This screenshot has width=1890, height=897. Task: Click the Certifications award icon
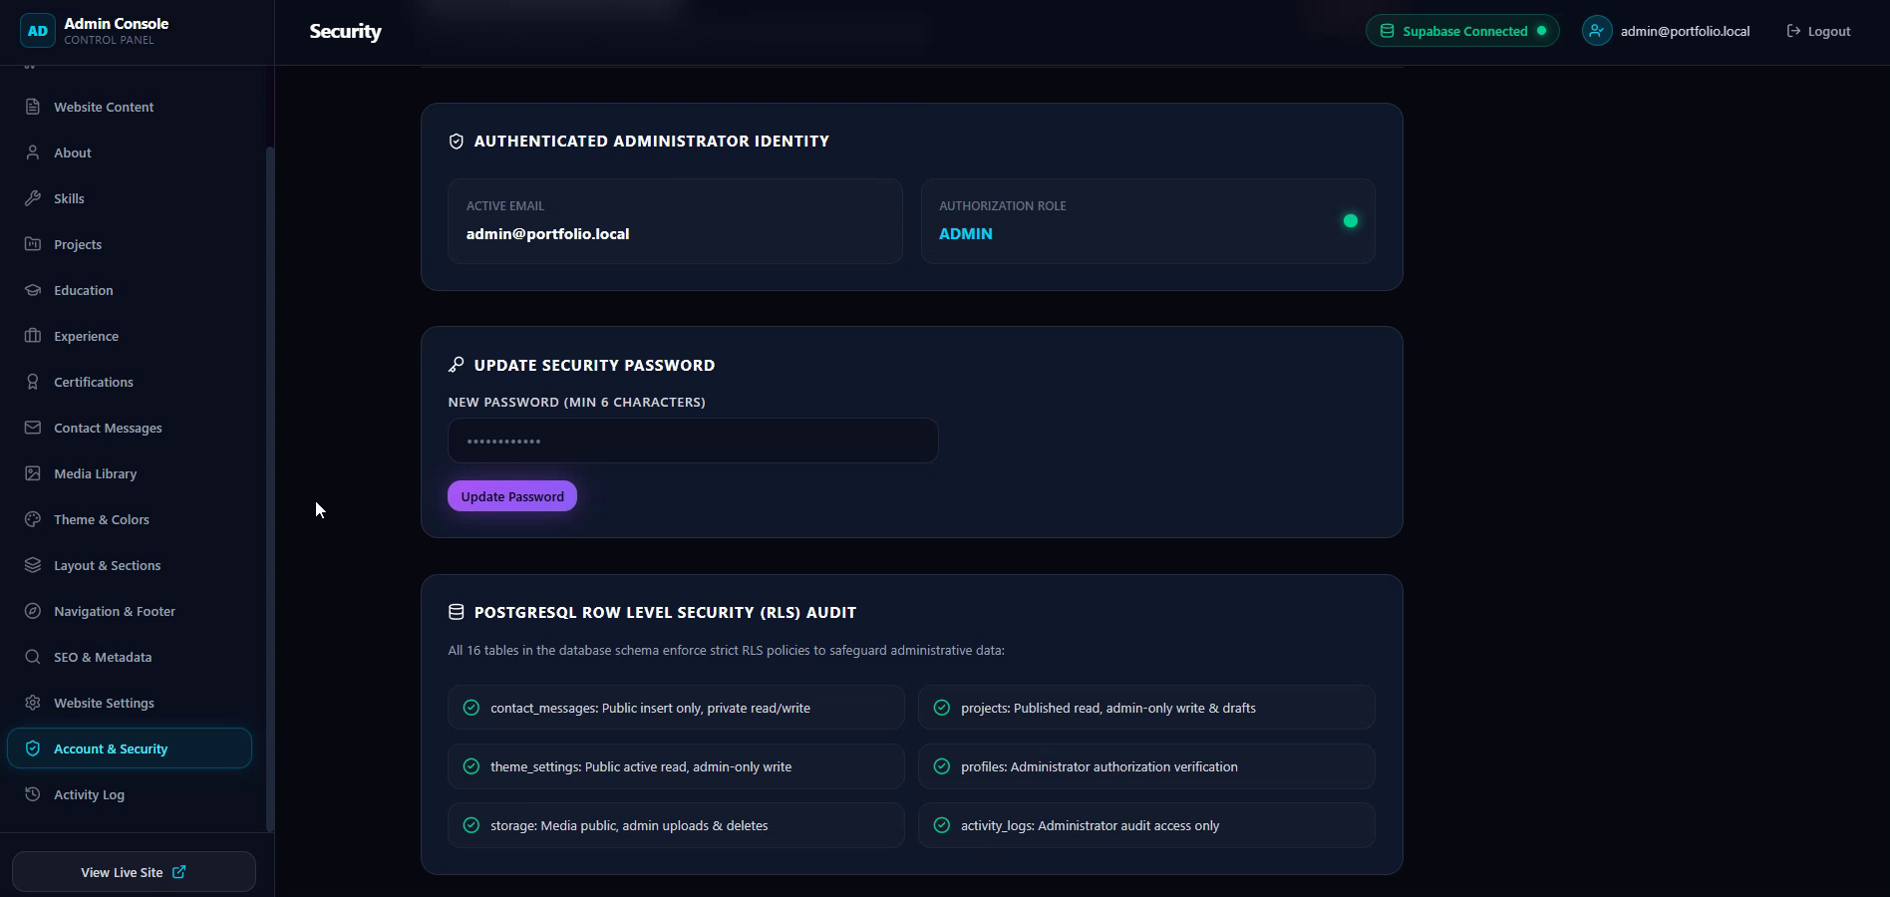click(33, 382)
